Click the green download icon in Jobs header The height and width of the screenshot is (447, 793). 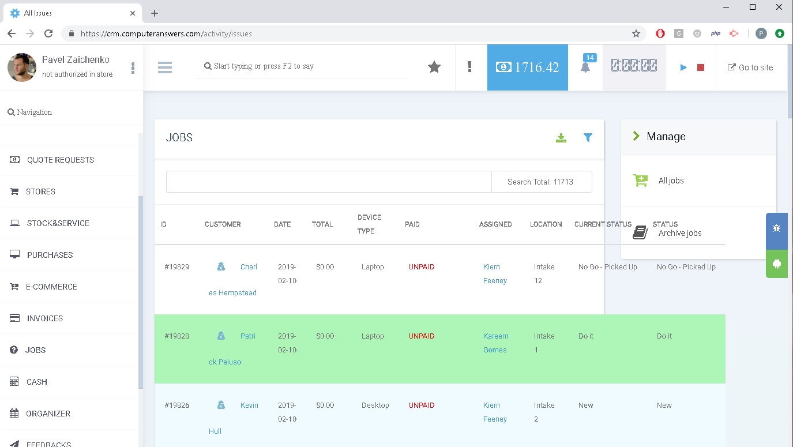coord(561,138)
